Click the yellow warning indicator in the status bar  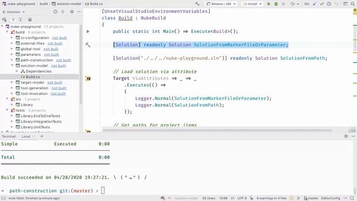tap(292, 198)
